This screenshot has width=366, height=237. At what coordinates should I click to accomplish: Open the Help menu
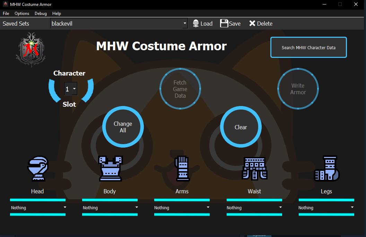[56, 13]
